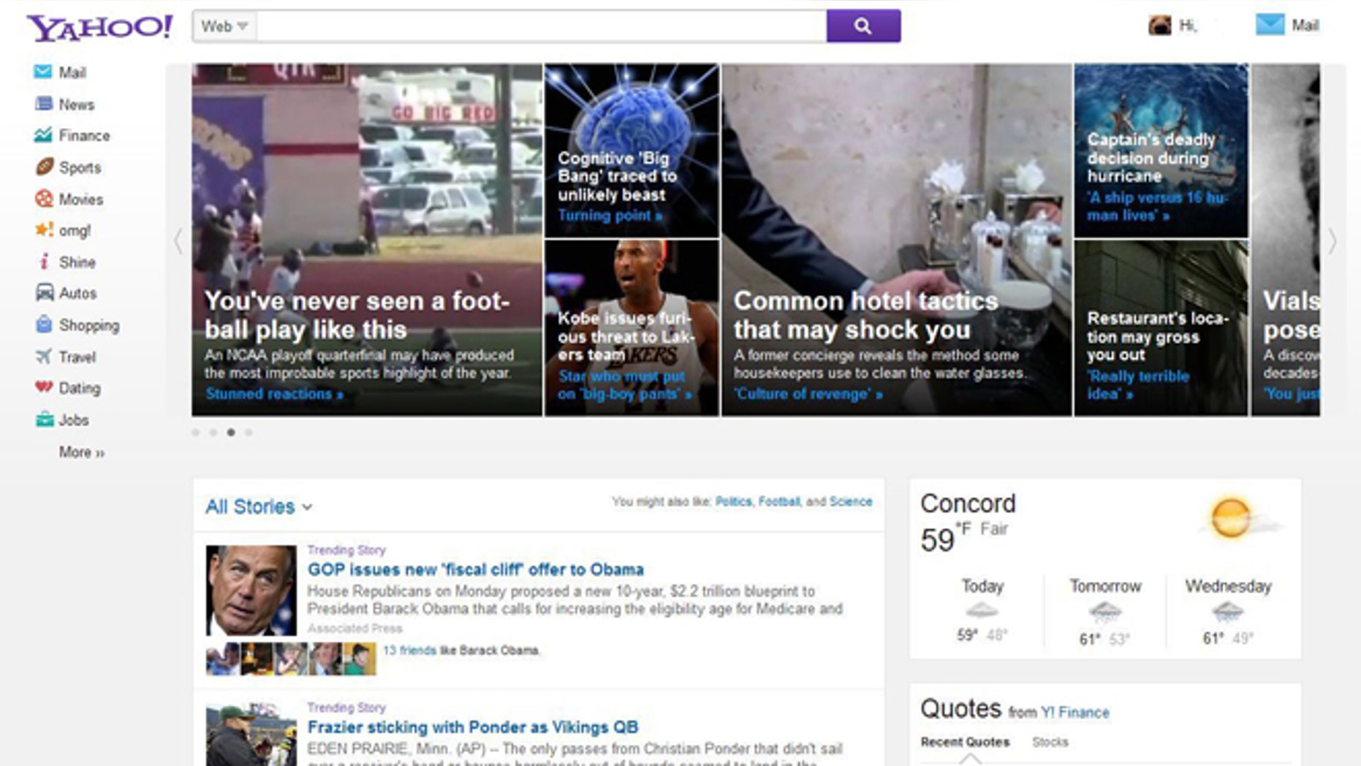Open the Dating hearts icon in the sidebar
Viewport: 1361px width, 766px height.
[x=44, y=387]
